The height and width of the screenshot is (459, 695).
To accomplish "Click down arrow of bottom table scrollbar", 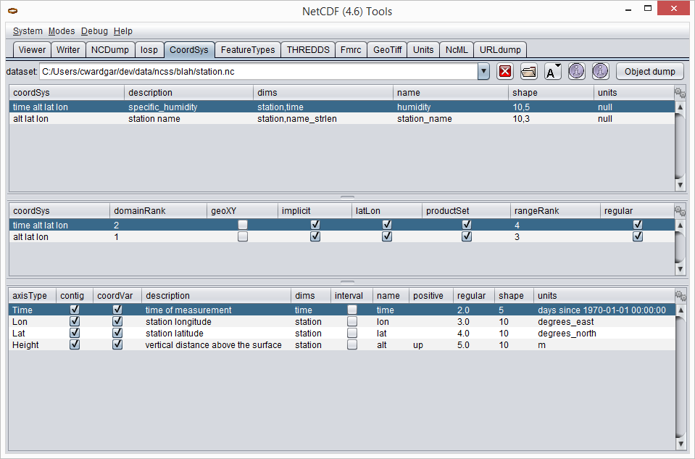I will click(x=680, y=444).
